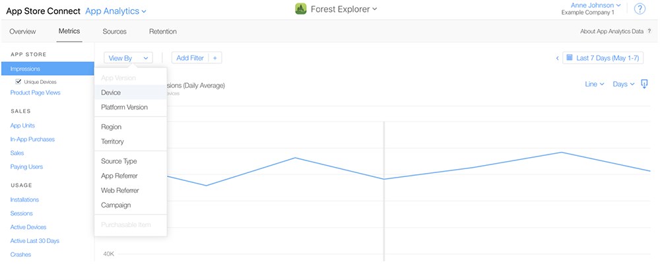Open the Retention tab
This screenshot has width=660, height=280.
[163, 32]
